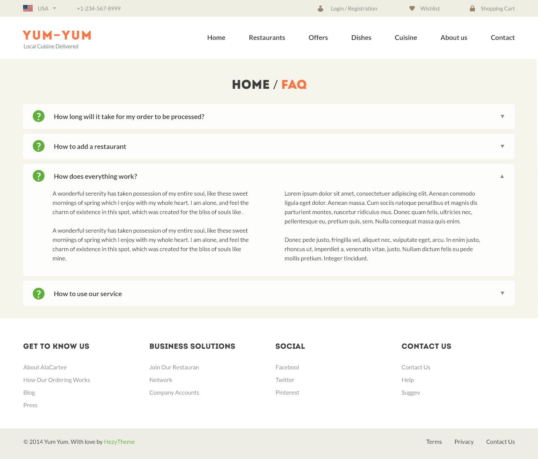The height and width of the screenshot is (459, 538).
Task: Open the Shopping Cart link
Action: coord(498,8)
